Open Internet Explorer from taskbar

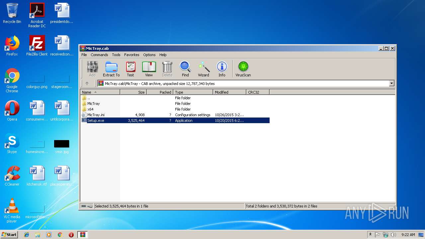click(x=27, y=235)
